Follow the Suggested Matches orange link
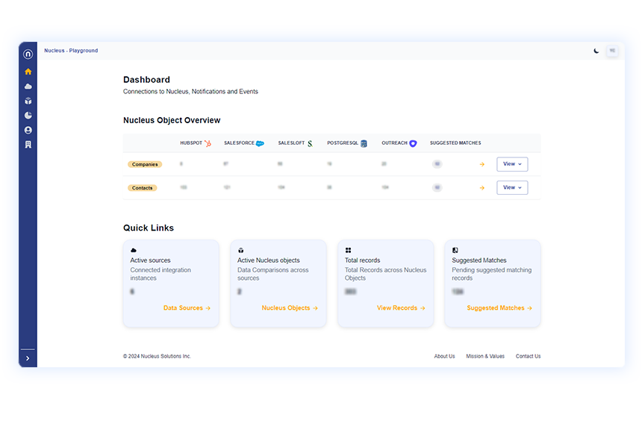 (x=499, y=308)
